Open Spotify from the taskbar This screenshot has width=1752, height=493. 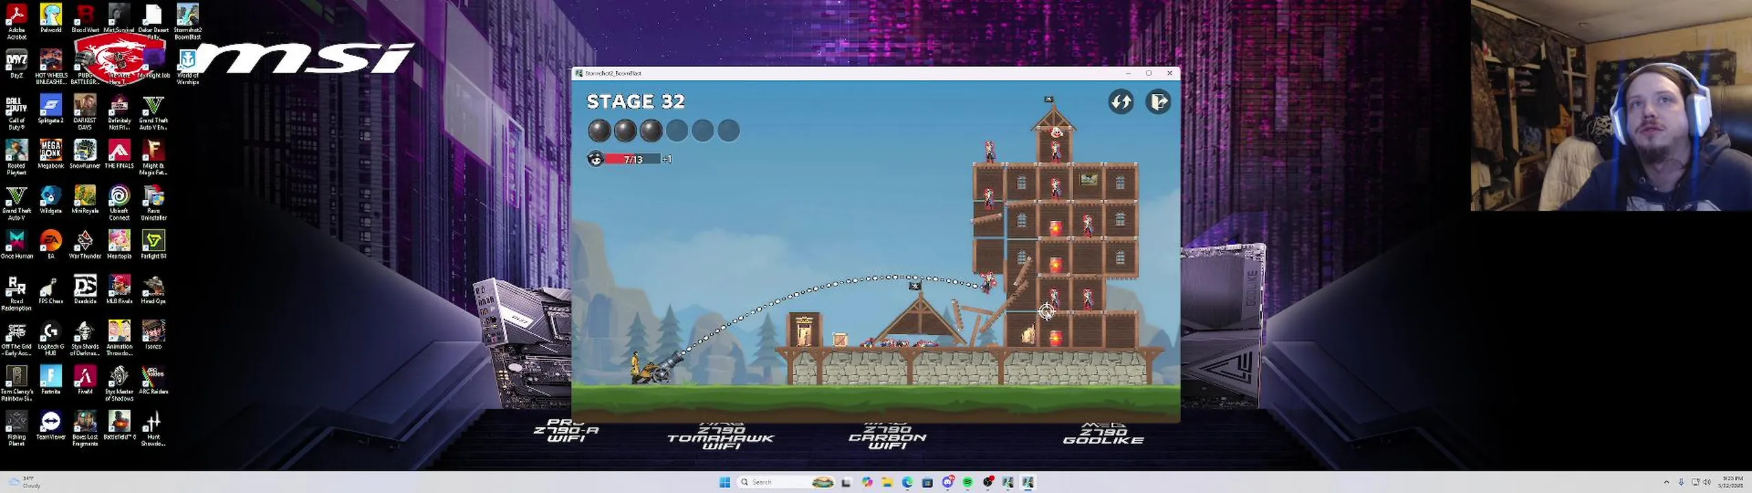click(968, 482)
